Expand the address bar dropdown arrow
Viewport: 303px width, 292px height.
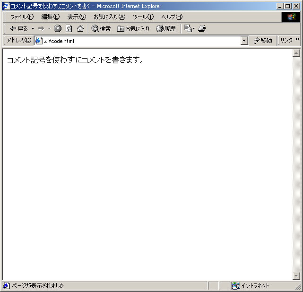244,41
